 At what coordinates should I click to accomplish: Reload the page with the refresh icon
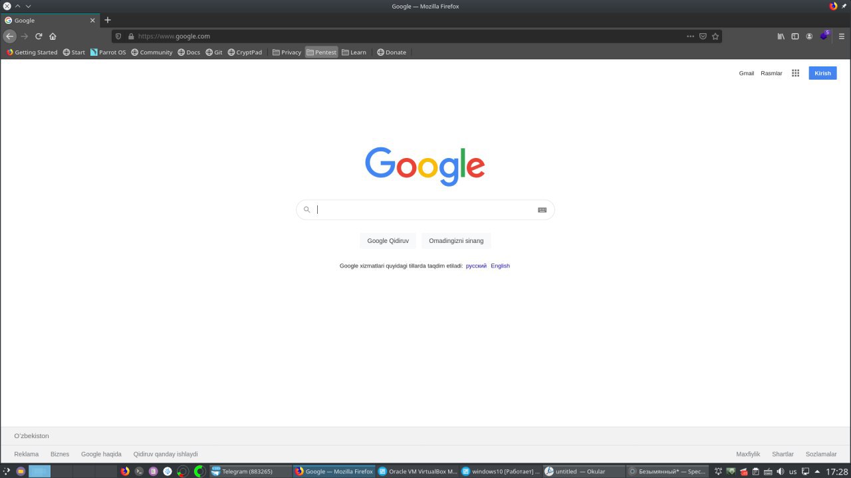39,37
